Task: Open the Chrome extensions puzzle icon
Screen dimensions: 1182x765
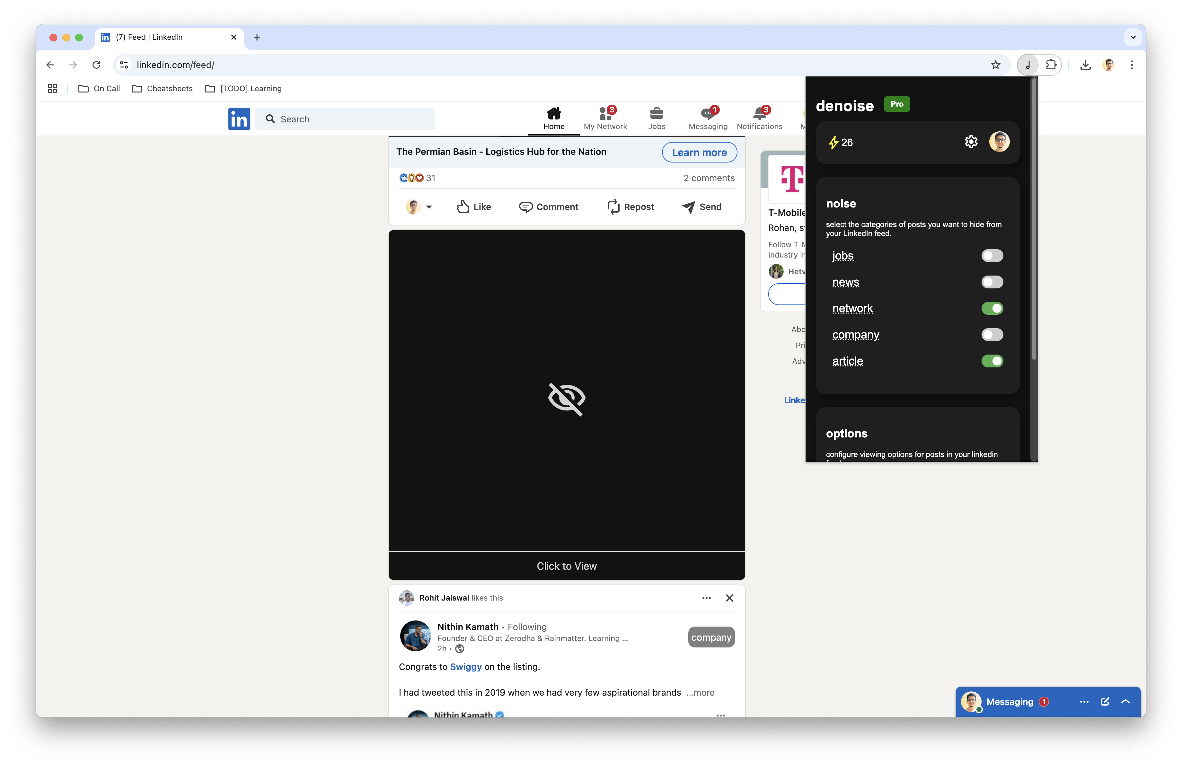Action: tap(1051, 65)
